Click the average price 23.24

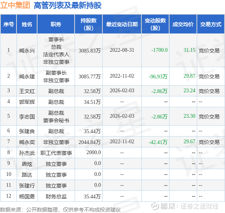[189, 91]
